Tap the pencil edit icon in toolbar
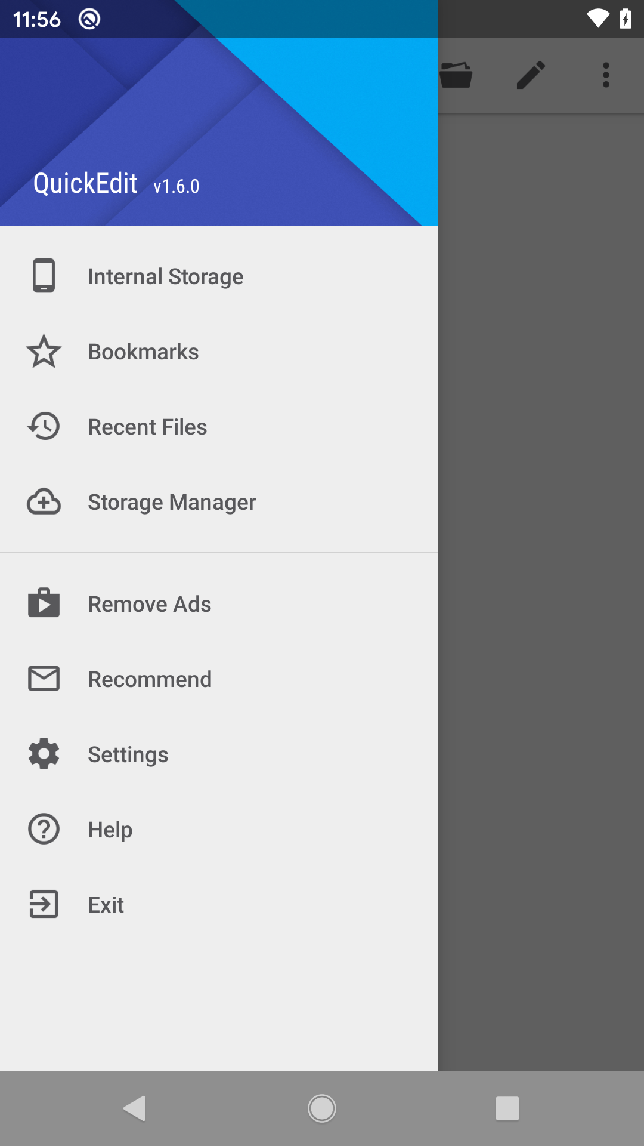644x1146 pixels. 531,75
